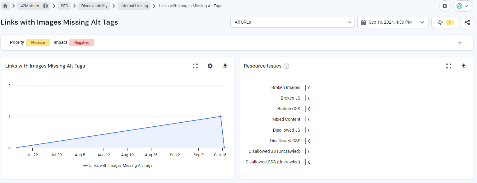Click the Sep 16 peak data point
Viewport: 477px width, 183px height.
pyautogui.click(x=220, y=116)
